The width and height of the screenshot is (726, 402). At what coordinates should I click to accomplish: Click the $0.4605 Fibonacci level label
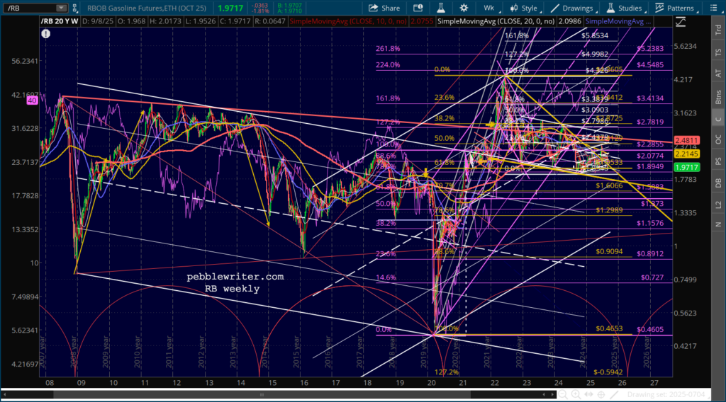[650, 329]
